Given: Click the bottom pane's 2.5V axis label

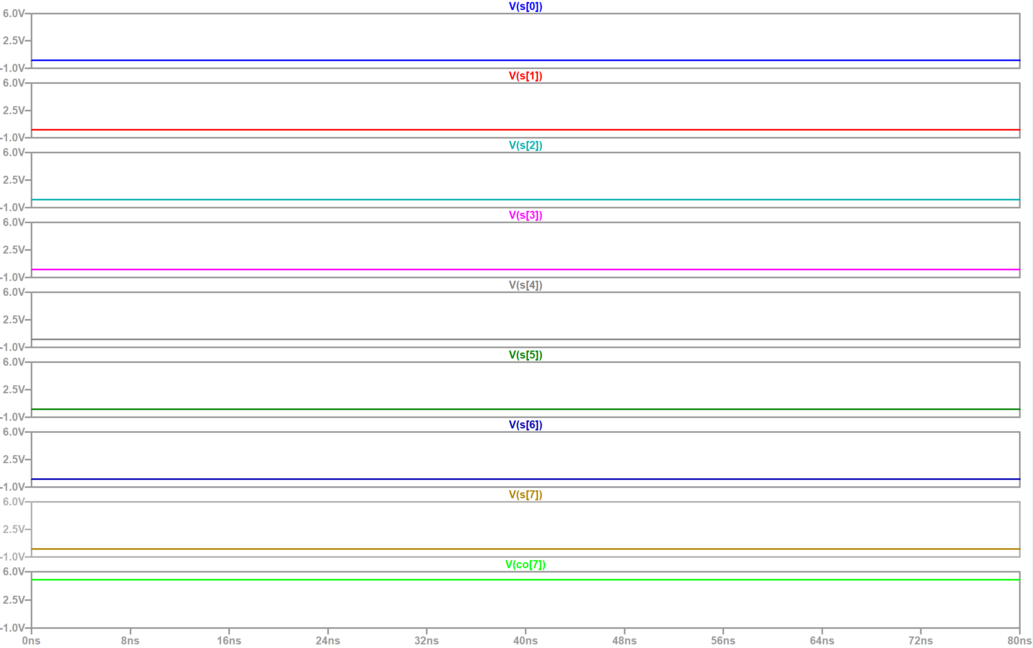Looking at the screenshot, I should tap(14, 600).
